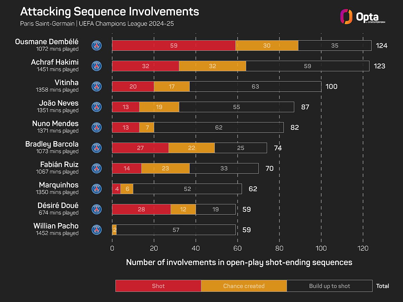Click Vitinha's build up segment showing 63

pyautogui.click(x=255, y=87)
